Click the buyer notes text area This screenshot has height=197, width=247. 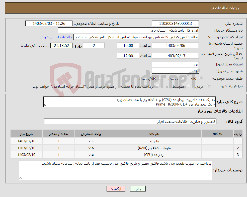(115, 170)
